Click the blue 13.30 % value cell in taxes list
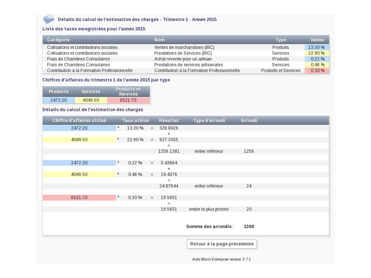Image resolution: width=371 pixels, height=278 pixels. [317, 47]
